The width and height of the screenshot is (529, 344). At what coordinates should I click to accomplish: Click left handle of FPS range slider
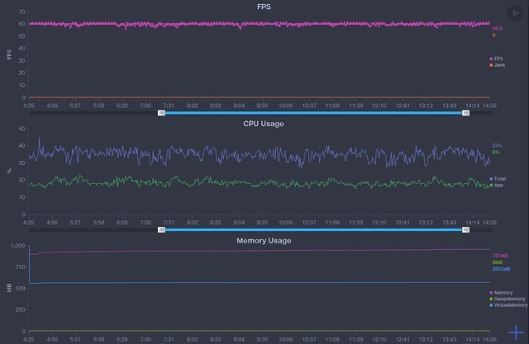click(x=161, y=113)
